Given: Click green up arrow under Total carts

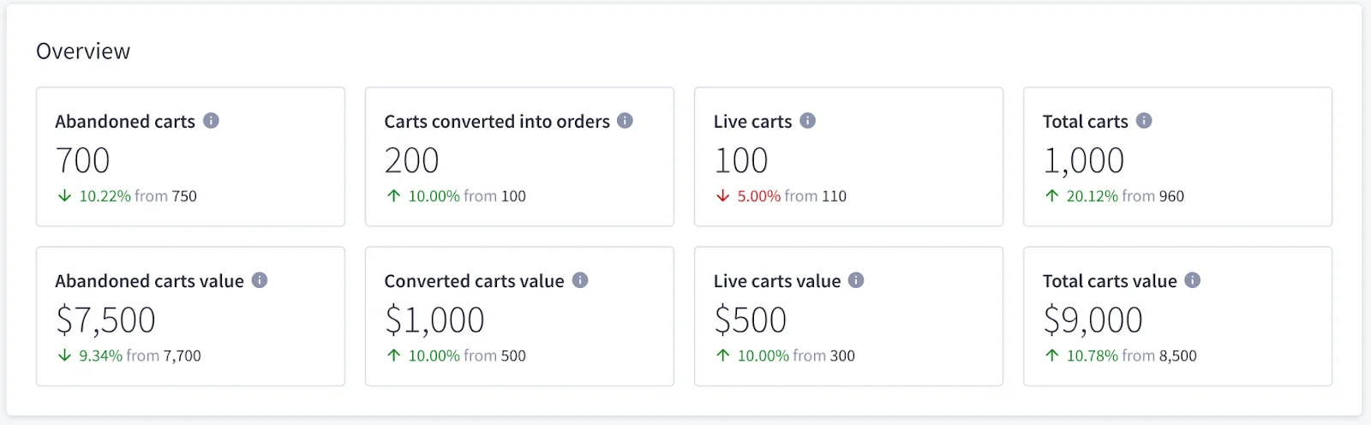Looking at the screenshot, I should coord(1051,196).
